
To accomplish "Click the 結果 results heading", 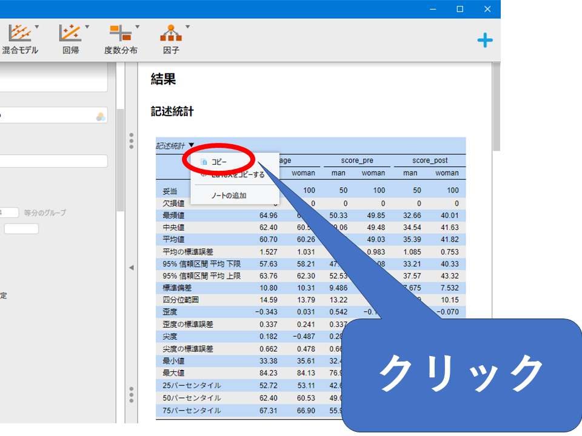I will pyautogui.click(x=163, y=79).
